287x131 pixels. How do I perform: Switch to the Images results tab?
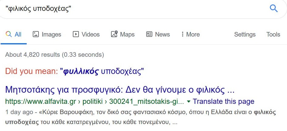pos(51,34)
